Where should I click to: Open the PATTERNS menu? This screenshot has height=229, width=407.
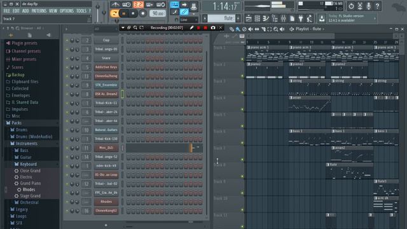point(39,11)
